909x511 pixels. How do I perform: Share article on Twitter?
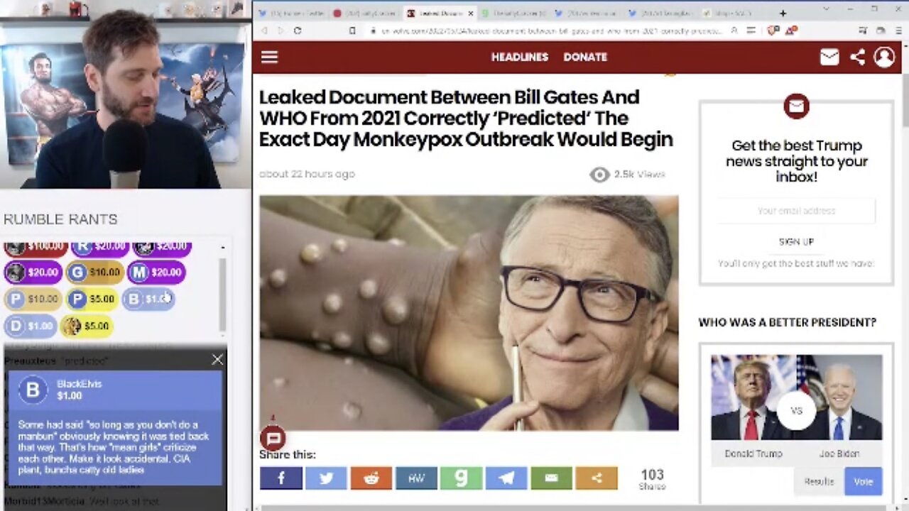coord(326,478)
